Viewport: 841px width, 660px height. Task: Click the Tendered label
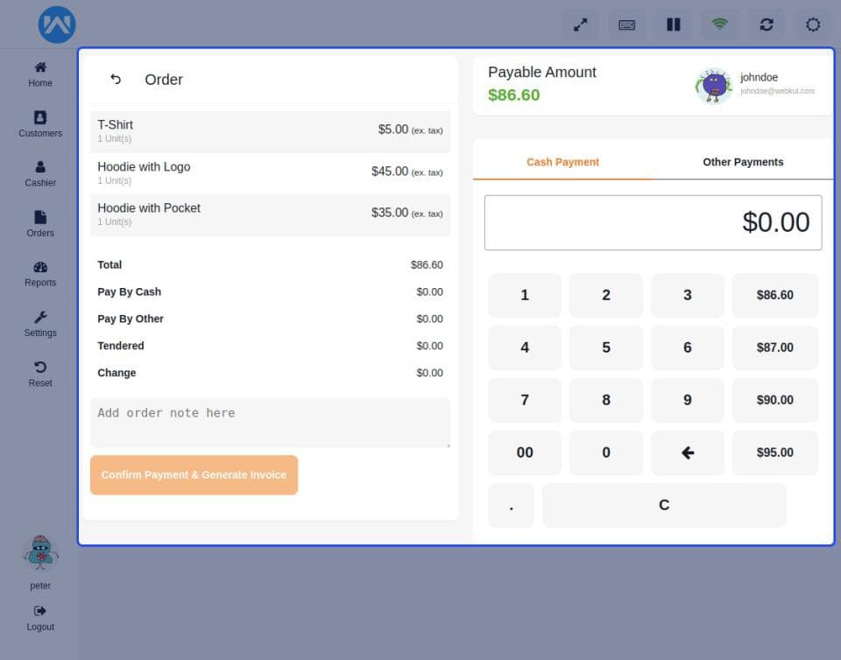[121, 346]
